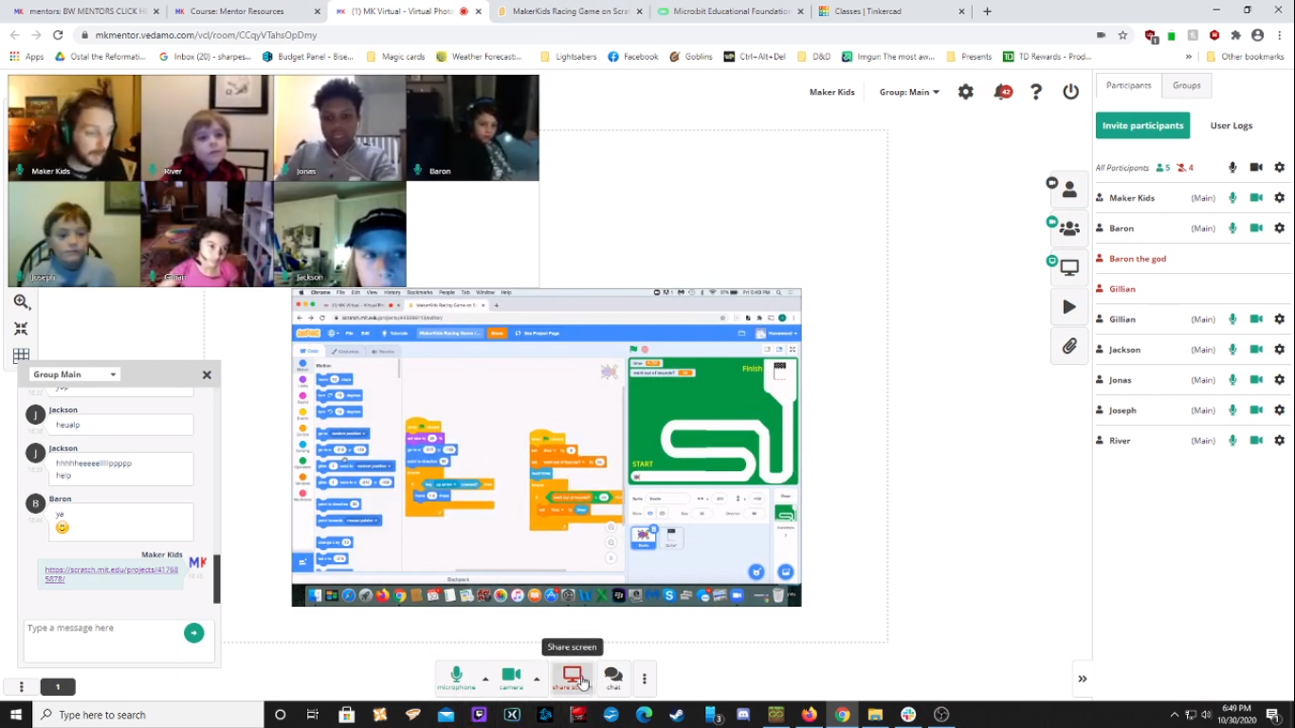Open the room settings gear icon
Image resolution: width=1295 pixels, height=728 pixels.
[965, 92]
